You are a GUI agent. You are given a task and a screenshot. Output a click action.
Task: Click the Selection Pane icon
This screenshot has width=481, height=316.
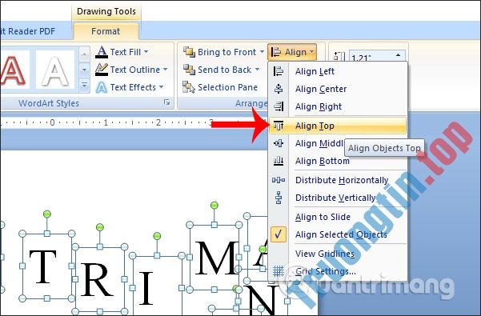[x=189, y=87]
